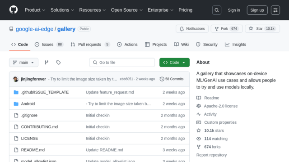The image size is (289, 162).
Task: Click the star icon beside 10.1k stars
Action: [199, 130]
